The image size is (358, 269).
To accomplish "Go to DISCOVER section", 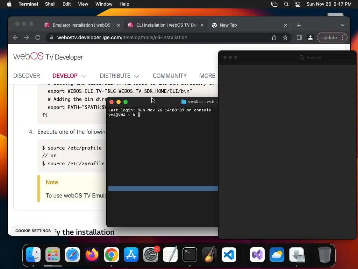I will click(x=27, y=76).
